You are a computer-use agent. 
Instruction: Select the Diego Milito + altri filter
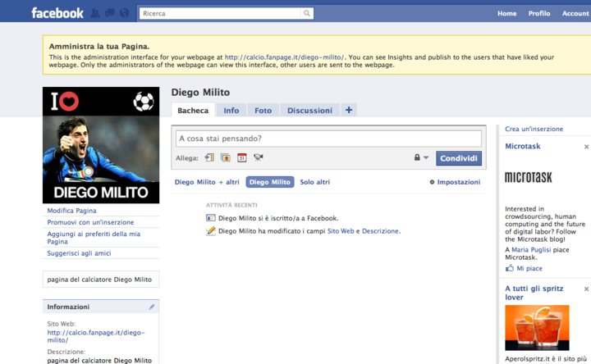[x=207, y=182]
